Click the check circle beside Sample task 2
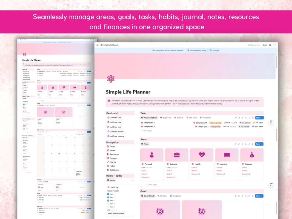This screenshot has width=292, height=219. (x=142, y=126)
